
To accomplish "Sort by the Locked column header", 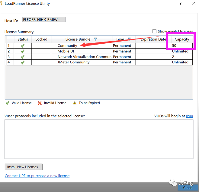I will click(x=41, y=39).
